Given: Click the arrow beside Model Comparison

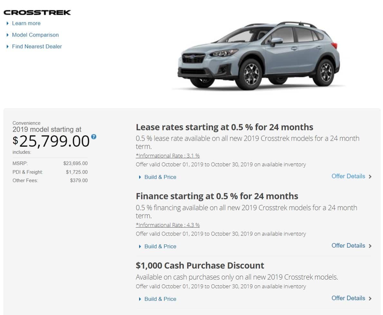Looking at the screenshot, I should 8,35.
